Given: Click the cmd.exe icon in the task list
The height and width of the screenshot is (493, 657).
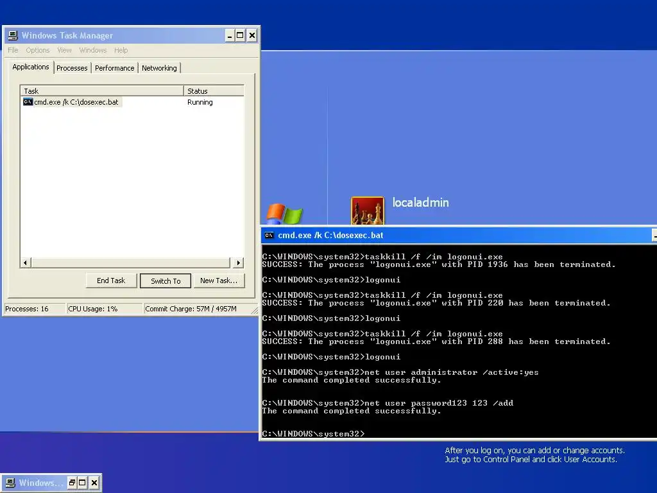Looking at the screenshot, I should [x=28, y=102].
